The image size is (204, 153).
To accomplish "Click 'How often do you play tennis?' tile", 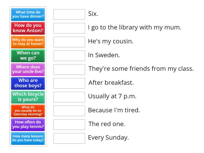I will tap(28, 124).
